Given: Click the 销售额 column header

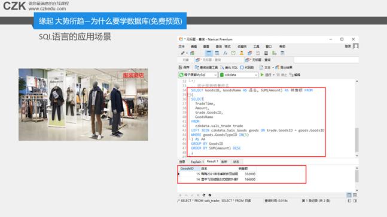Looking at the screenshot, I should click(247, 169).
